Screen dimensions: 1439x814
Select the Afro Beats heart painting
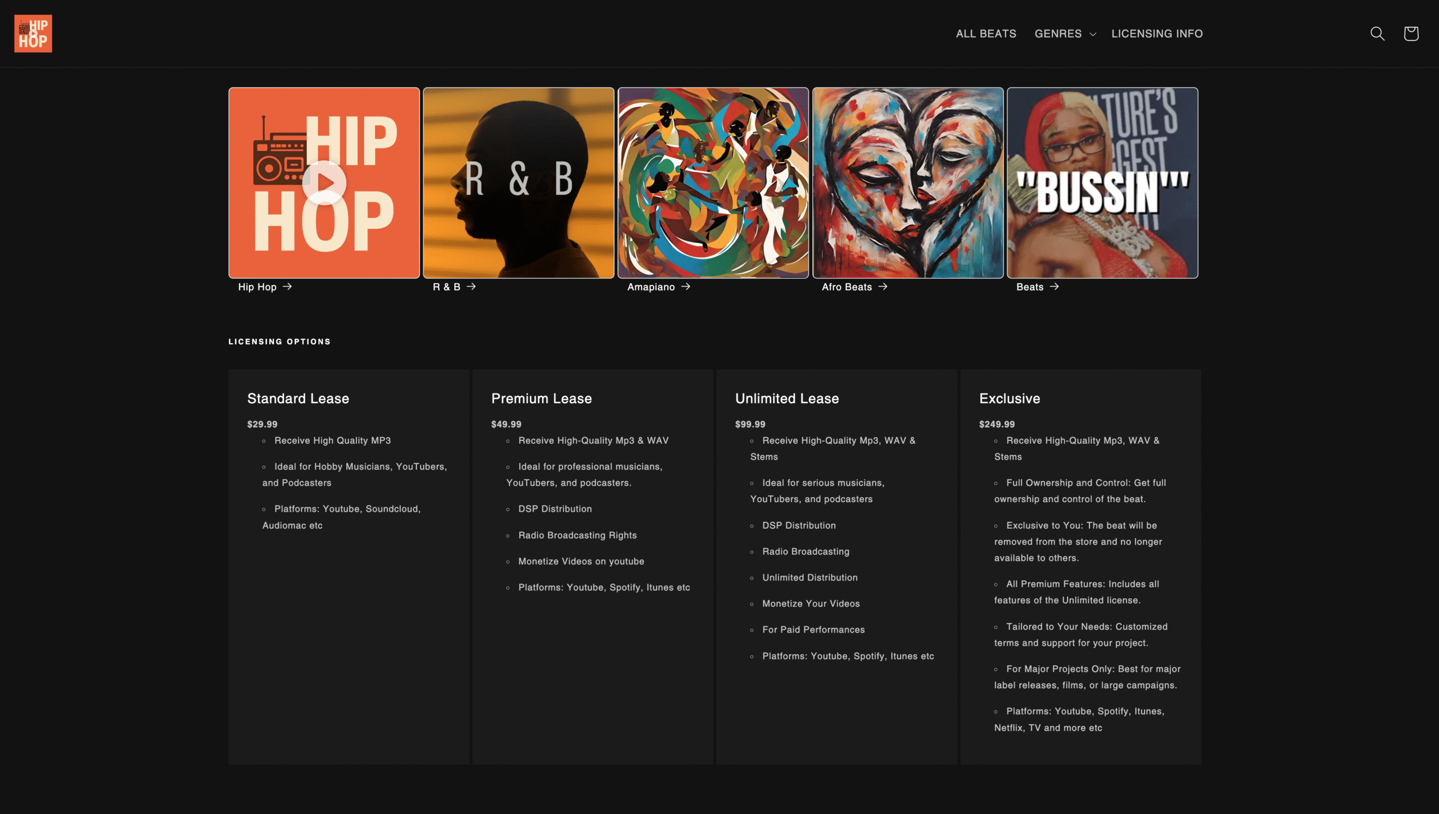coord(907,183)
